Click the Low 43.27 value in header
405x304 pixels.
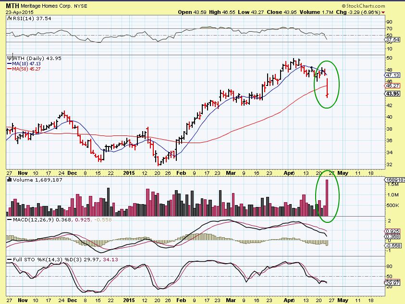[251, 12]
